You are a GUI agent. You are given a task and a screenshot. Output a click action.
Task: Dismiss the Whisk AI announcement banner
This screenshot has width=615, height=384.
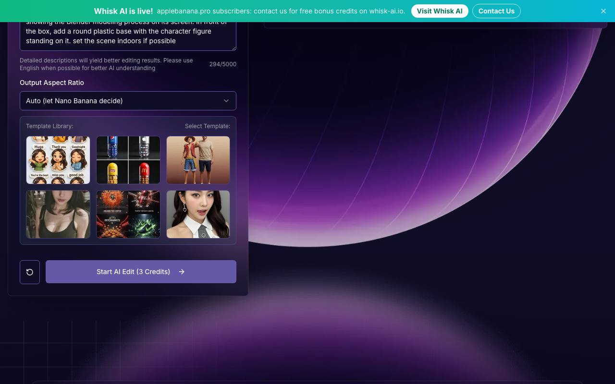[x=603, y=11]
